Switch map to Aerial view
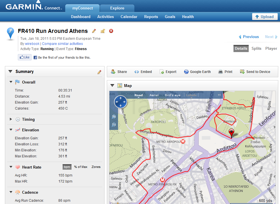The image size is (280, 204). [x=154, y=95]
